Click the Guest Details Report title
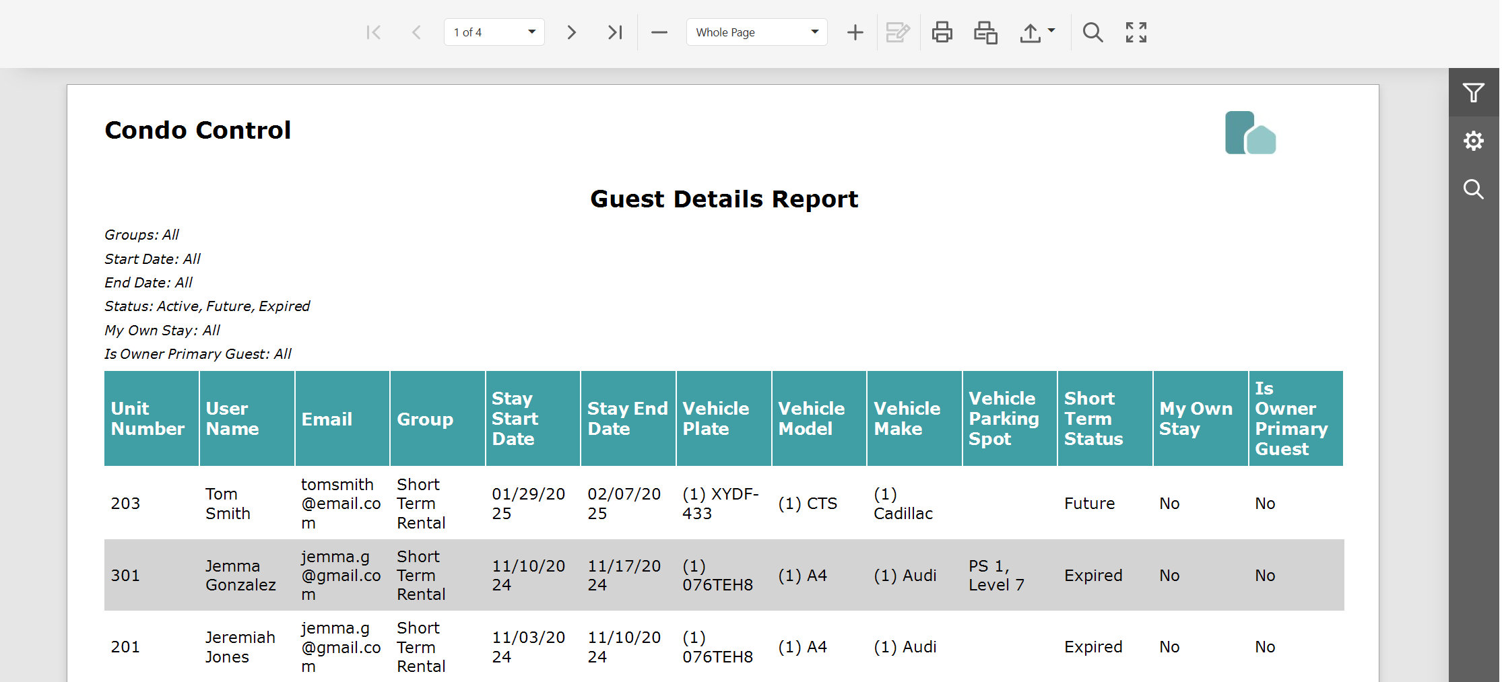The height and width of the screenshot is (682, 1502). click(x=724, y=199)
